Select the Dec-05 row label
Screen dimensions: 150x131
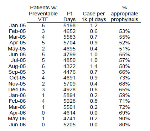pyautogui.click(x=17, y=89)
